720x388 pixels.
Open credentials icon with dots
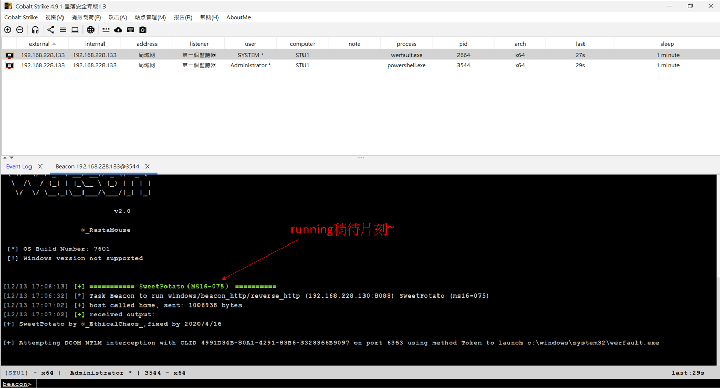(x=106, y=30)
